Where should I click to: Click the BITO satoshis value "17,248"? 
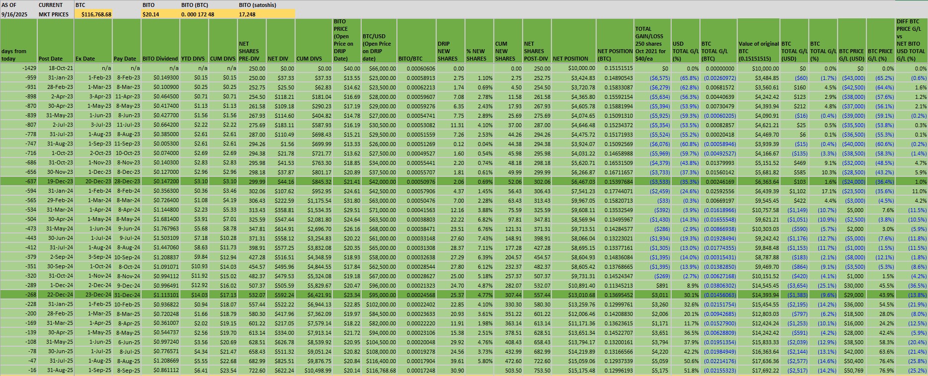(267, 14)
